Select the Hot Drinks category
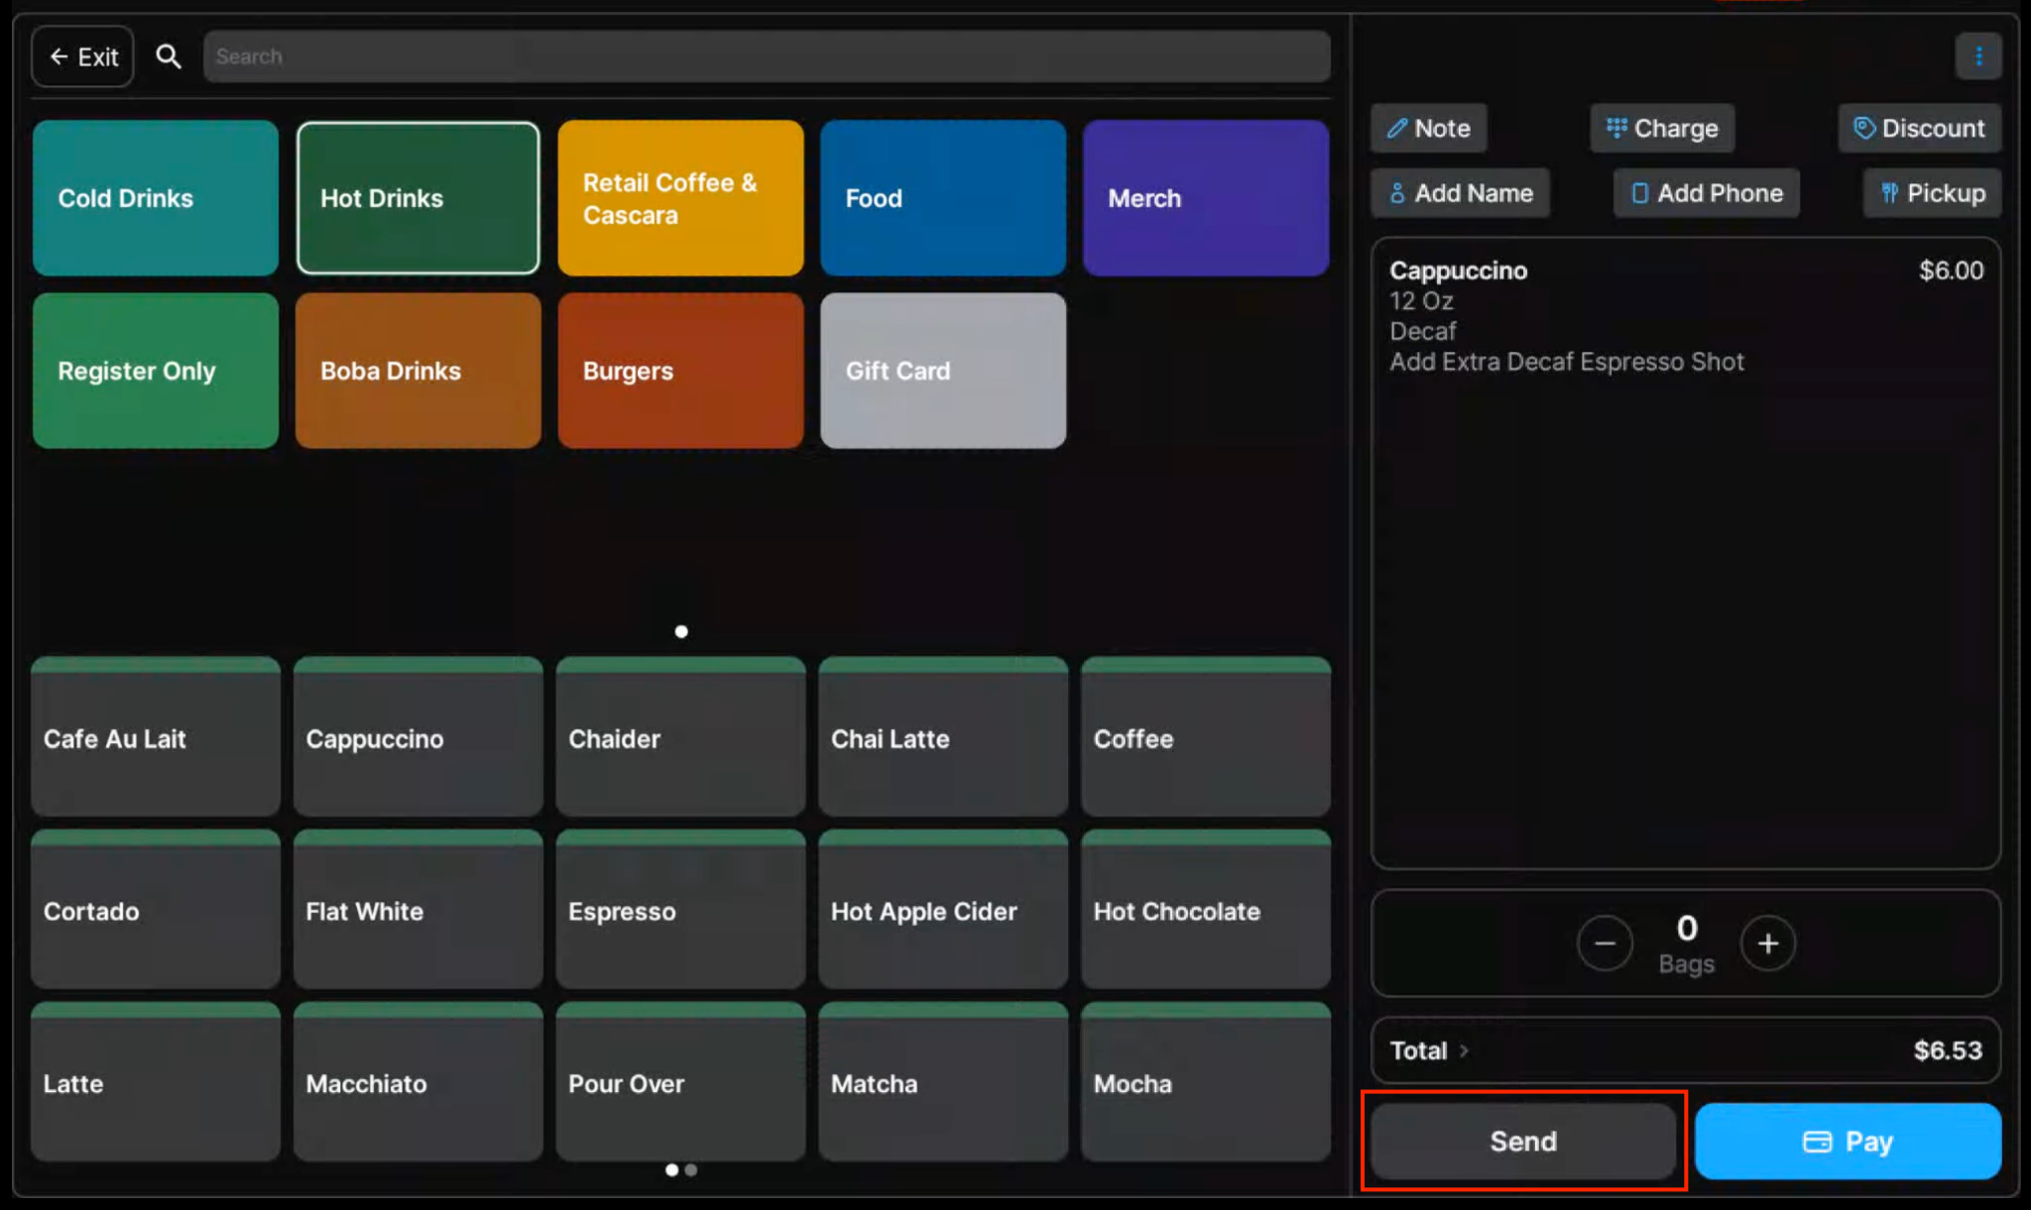Viewport: 2031px width, 1210px height. (418, 198)
